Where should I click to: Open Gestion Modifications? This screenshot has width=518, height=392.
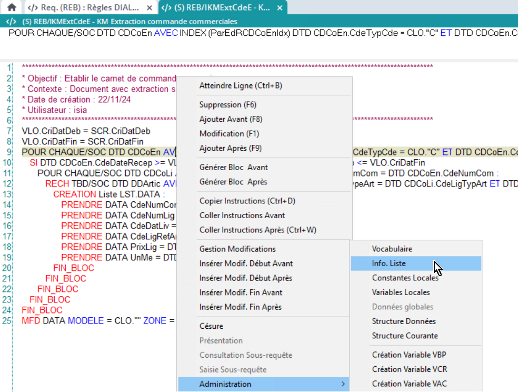point(237,249)
